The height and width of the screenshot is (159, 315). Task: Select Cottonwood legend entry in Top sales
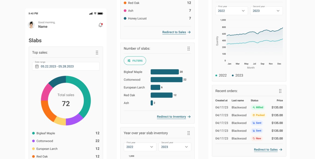click(66, 141)
